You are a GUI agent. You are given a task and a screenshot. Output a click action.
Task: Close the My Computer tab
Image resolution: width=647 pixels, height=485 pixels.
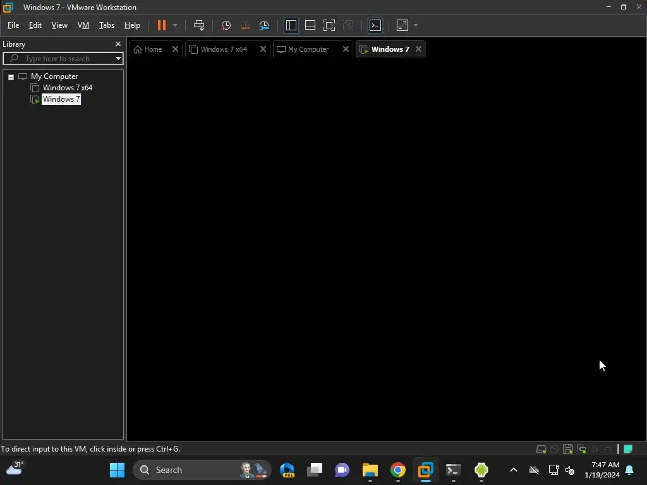[x=346, y=49]
